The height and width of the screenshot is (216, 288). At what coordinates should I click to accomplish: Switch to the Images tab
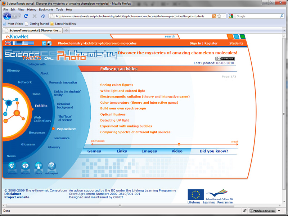click(x=149, y=151)
